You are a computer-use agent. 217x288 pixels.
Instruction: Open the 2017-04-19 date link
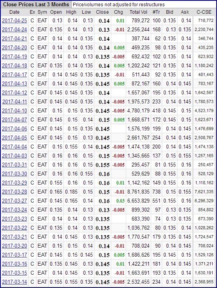click(14, 56)
